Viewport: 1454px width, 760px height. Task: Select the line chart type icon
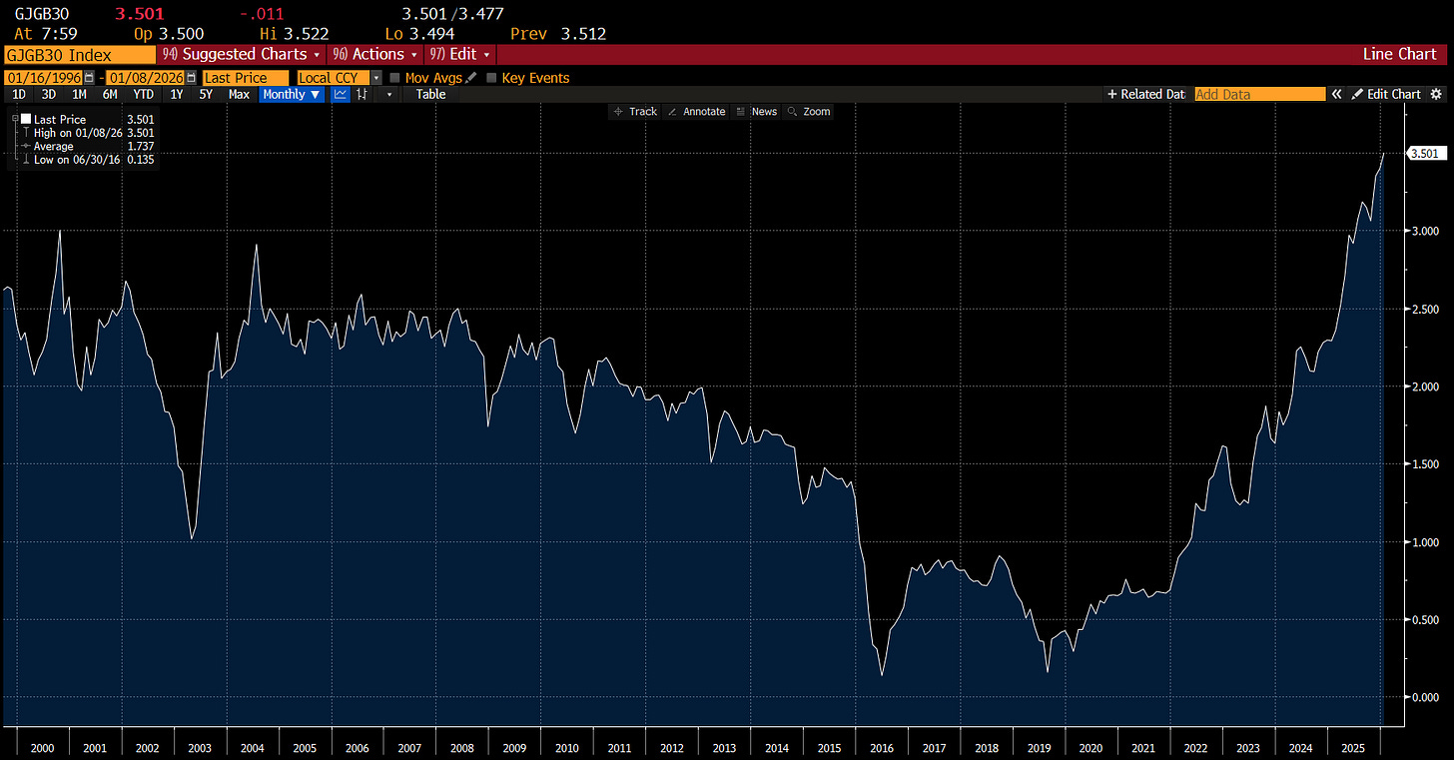click(x=341, y=94)
